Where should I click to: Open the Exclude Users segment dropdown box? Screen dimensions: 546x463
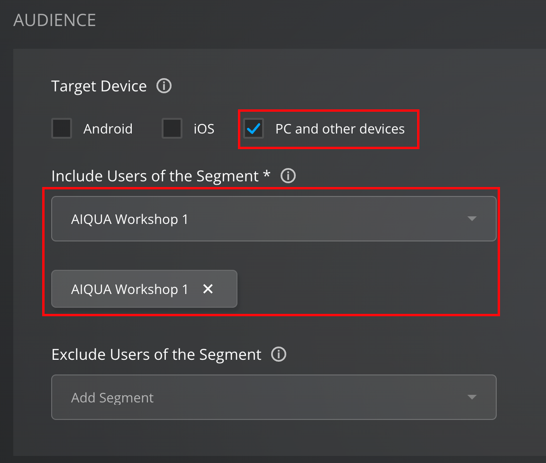pos(265,397)
